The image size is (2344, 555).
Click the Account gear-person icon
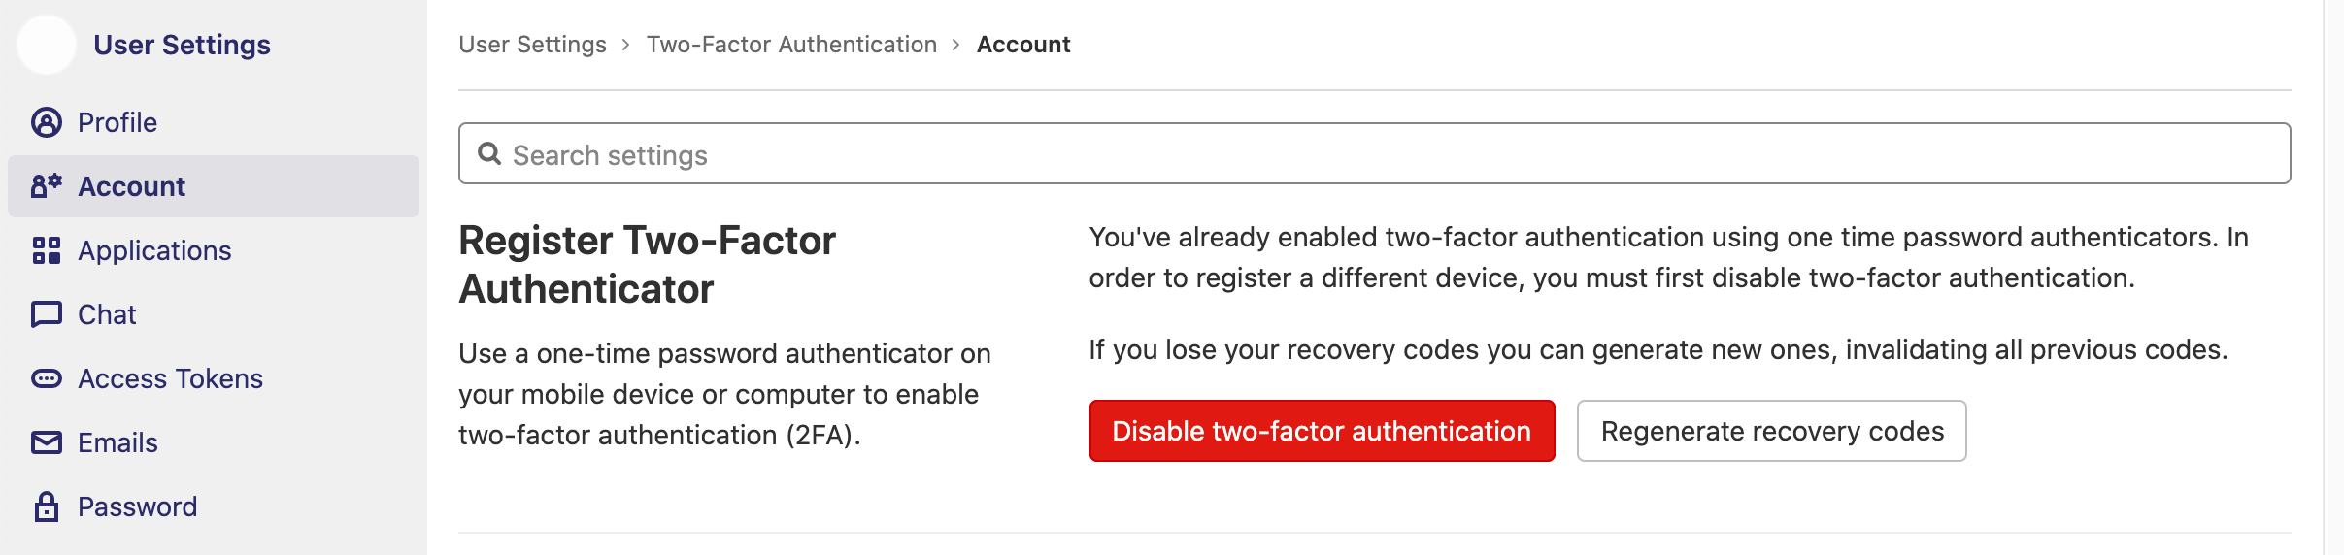pos(47,186)
